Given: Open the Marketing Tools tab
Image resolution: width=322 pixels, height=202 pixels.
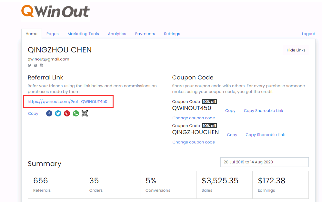Looking at the screenshot, I should click(83, 34).
